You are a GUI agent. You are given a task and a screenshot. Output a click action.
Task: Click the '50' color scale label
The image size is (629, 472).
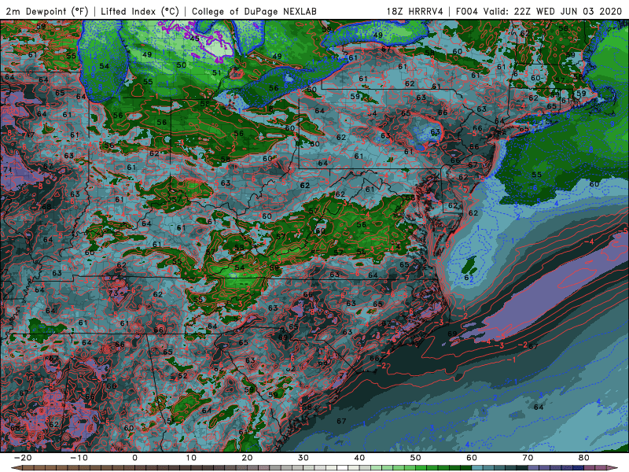pyautogui.click(x=416, y=458)
